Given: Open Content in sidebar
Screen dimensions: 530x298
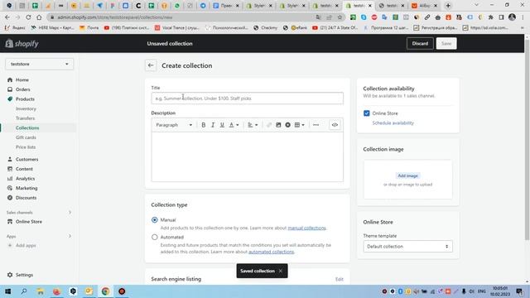Looking at the screenshot, I should coord(24,169).
